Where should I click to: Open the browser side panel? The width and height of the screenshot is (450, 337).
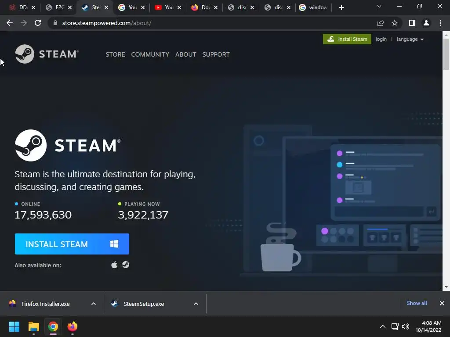point(412,23)
